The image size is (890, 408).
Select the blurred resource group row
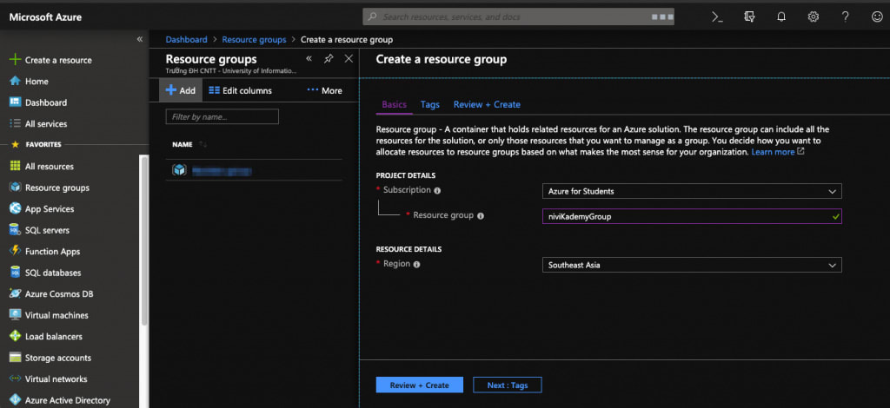[254, 170]
